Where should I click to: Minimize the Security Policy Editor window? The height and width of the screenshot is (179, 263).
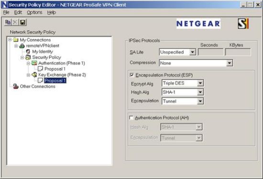click(243, 5)
